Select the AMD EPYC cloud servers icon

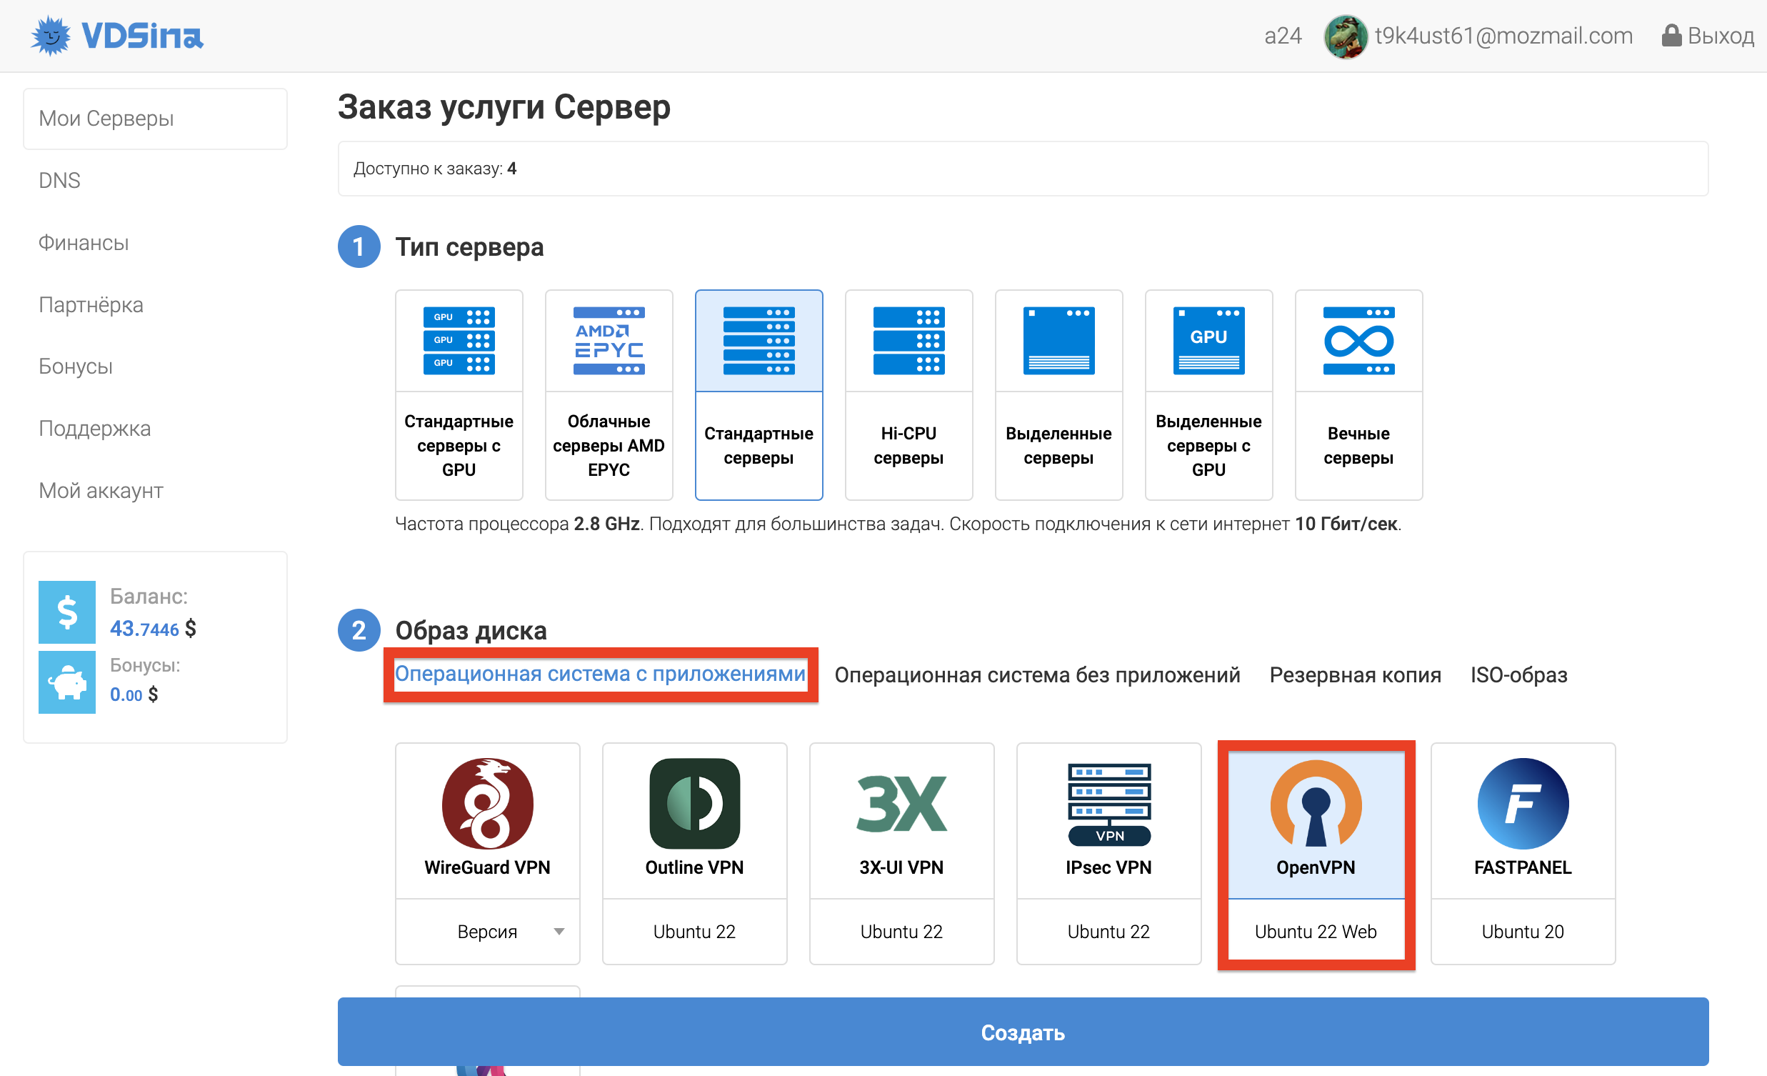click(x=609, y=340)
